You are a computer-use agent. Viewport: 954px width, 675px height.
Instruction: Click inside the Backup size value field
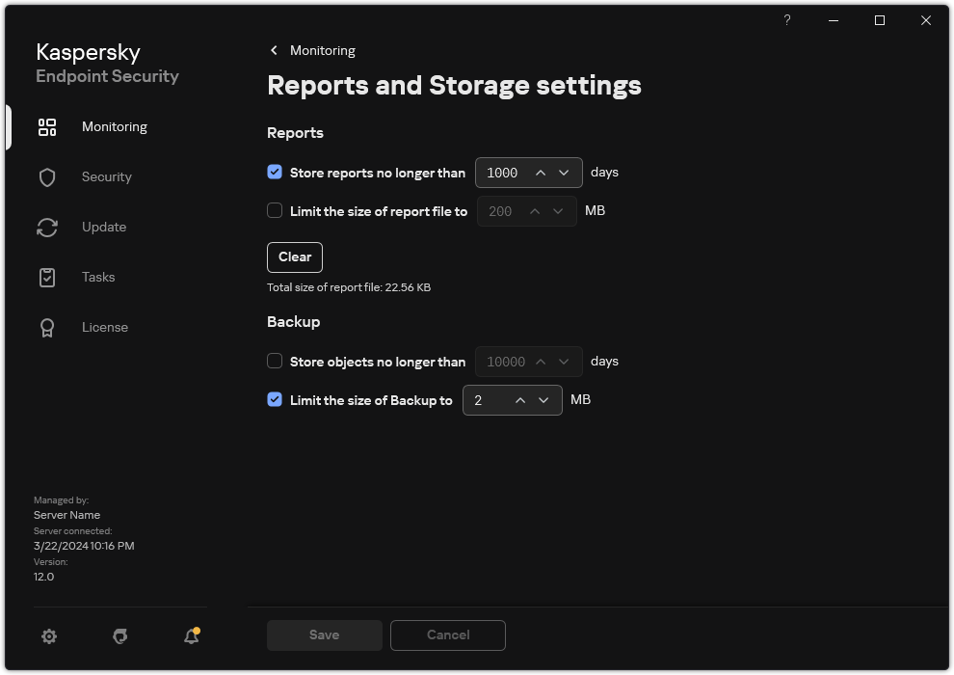487,399
